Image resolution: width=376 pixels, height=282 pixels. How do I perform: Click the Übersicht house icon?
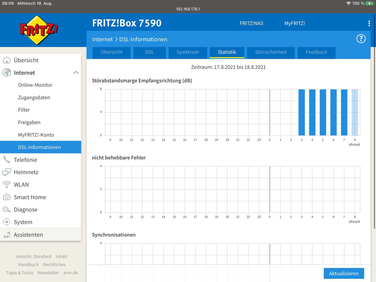pyautogui.click(x=6, y=60)
